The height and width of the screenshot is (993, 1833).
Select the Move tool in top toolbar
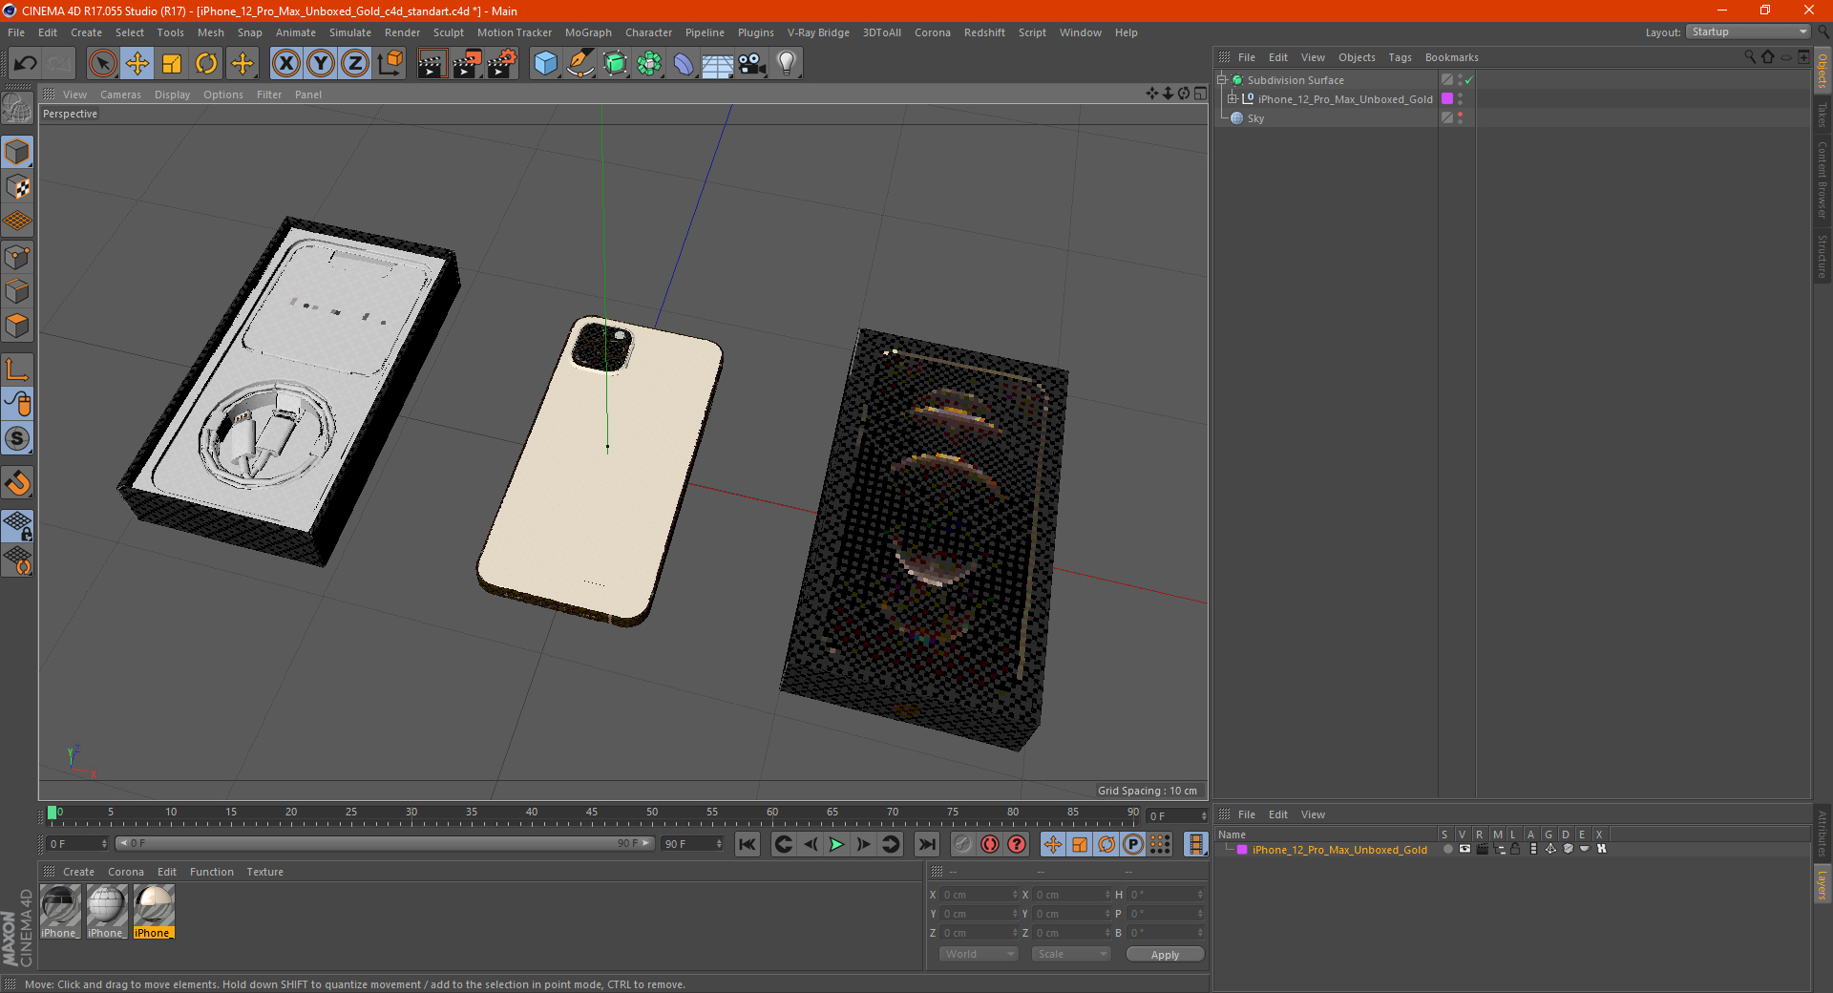point(137,64)
